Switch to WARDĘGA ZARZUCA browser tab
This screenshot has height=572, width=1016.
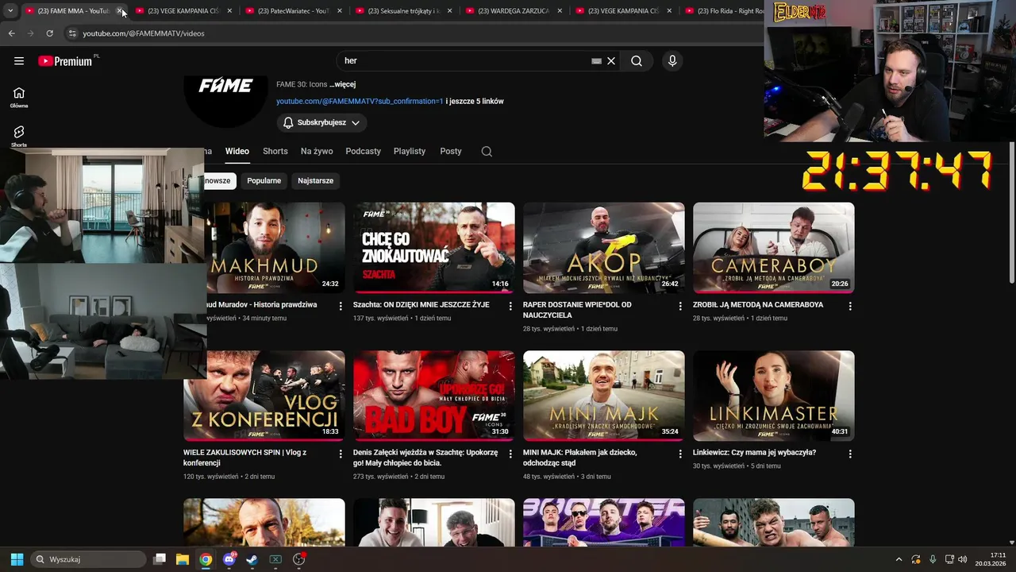point(514,11)
